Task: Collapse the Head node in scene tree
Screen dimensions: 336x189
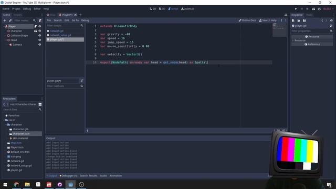Action: point(6,40)
